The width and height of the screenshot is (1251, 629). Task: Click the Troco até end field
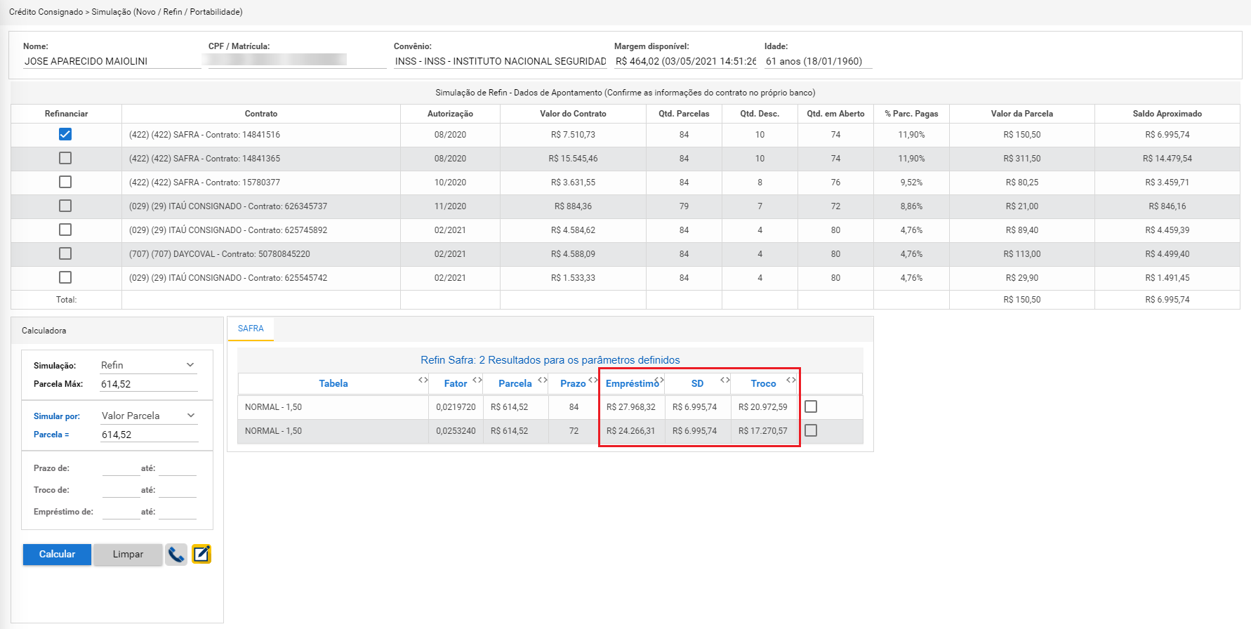(178, 490)
